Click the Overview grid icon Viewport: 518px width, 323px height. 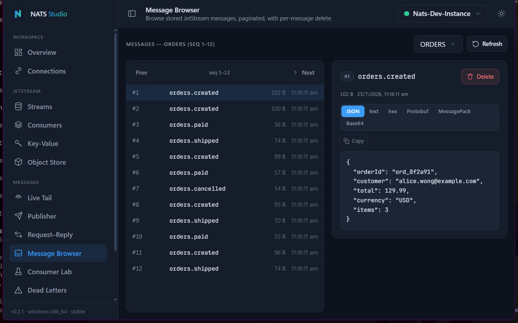pos(18,52)
